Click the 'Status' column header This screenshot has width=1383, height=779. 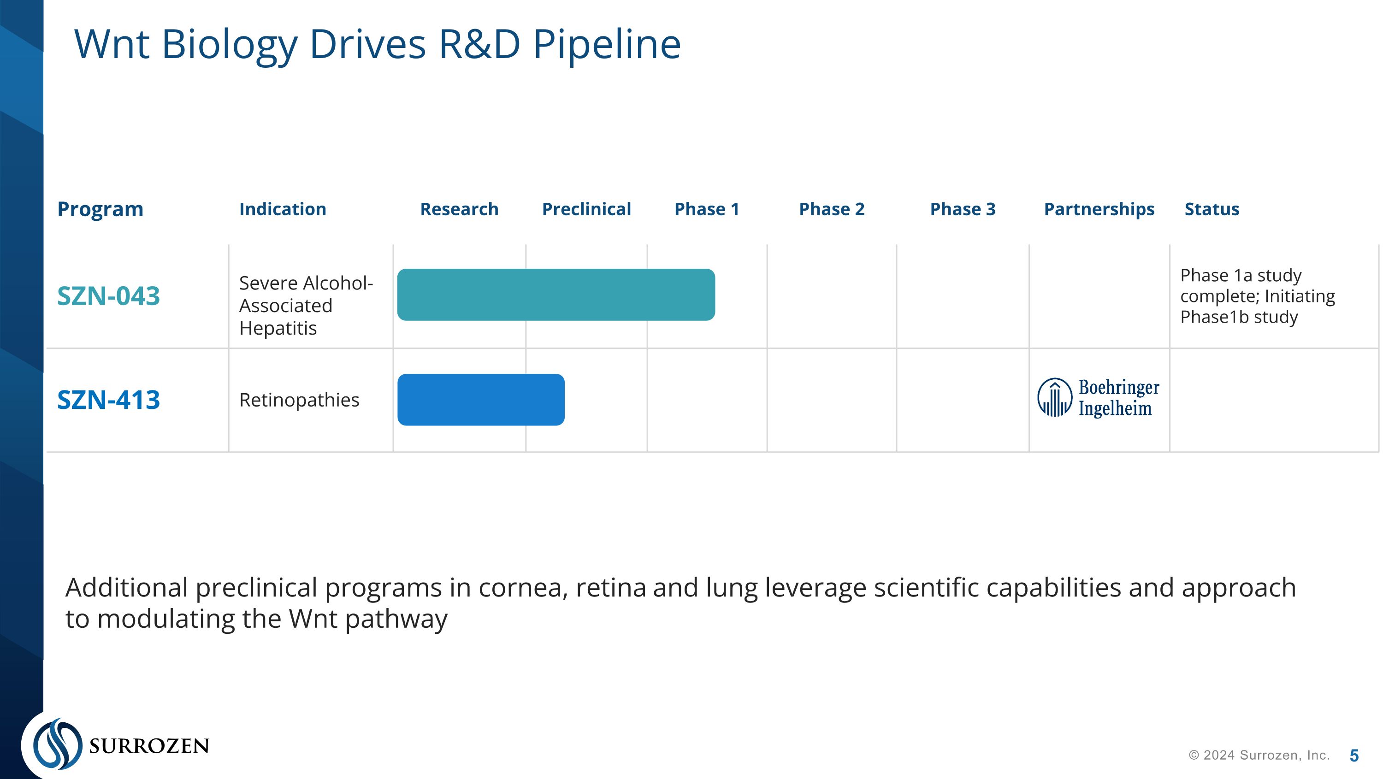click(1212, 209)
